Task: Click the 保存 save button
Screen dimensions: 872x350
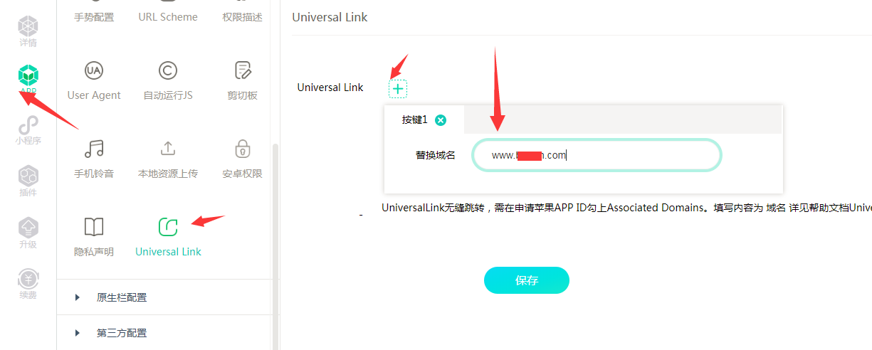Action: pyautogui.click(x=527, y=280)
